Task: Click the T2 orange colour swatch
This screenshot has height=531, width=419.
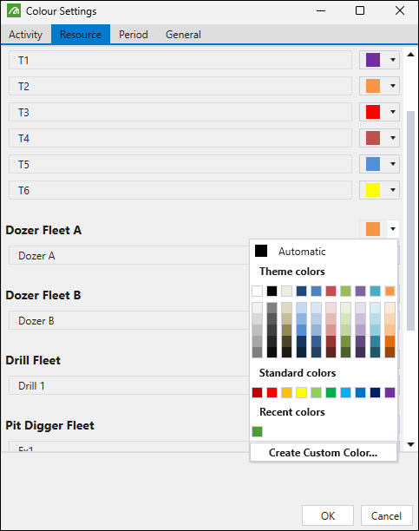Action: tap(373, 86)
